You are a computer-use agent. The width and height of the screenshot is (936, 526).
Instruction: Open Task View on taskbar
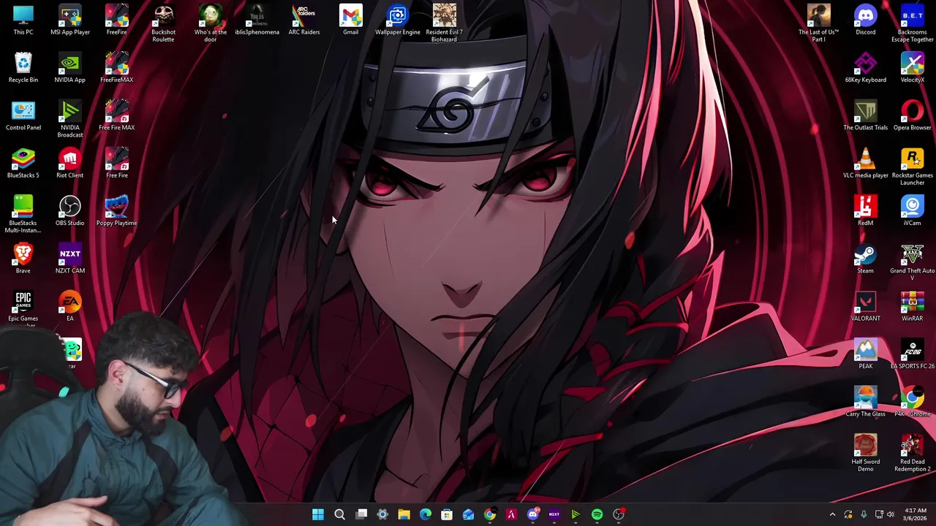pyautogui.click(x=361, y=514)
